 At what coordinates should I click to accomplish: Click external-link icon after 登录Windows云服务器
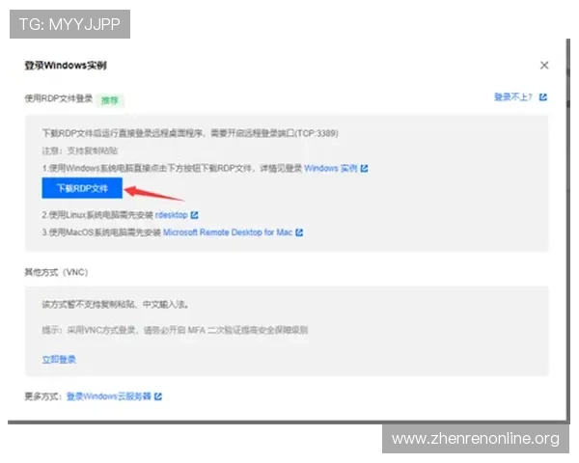158,396
